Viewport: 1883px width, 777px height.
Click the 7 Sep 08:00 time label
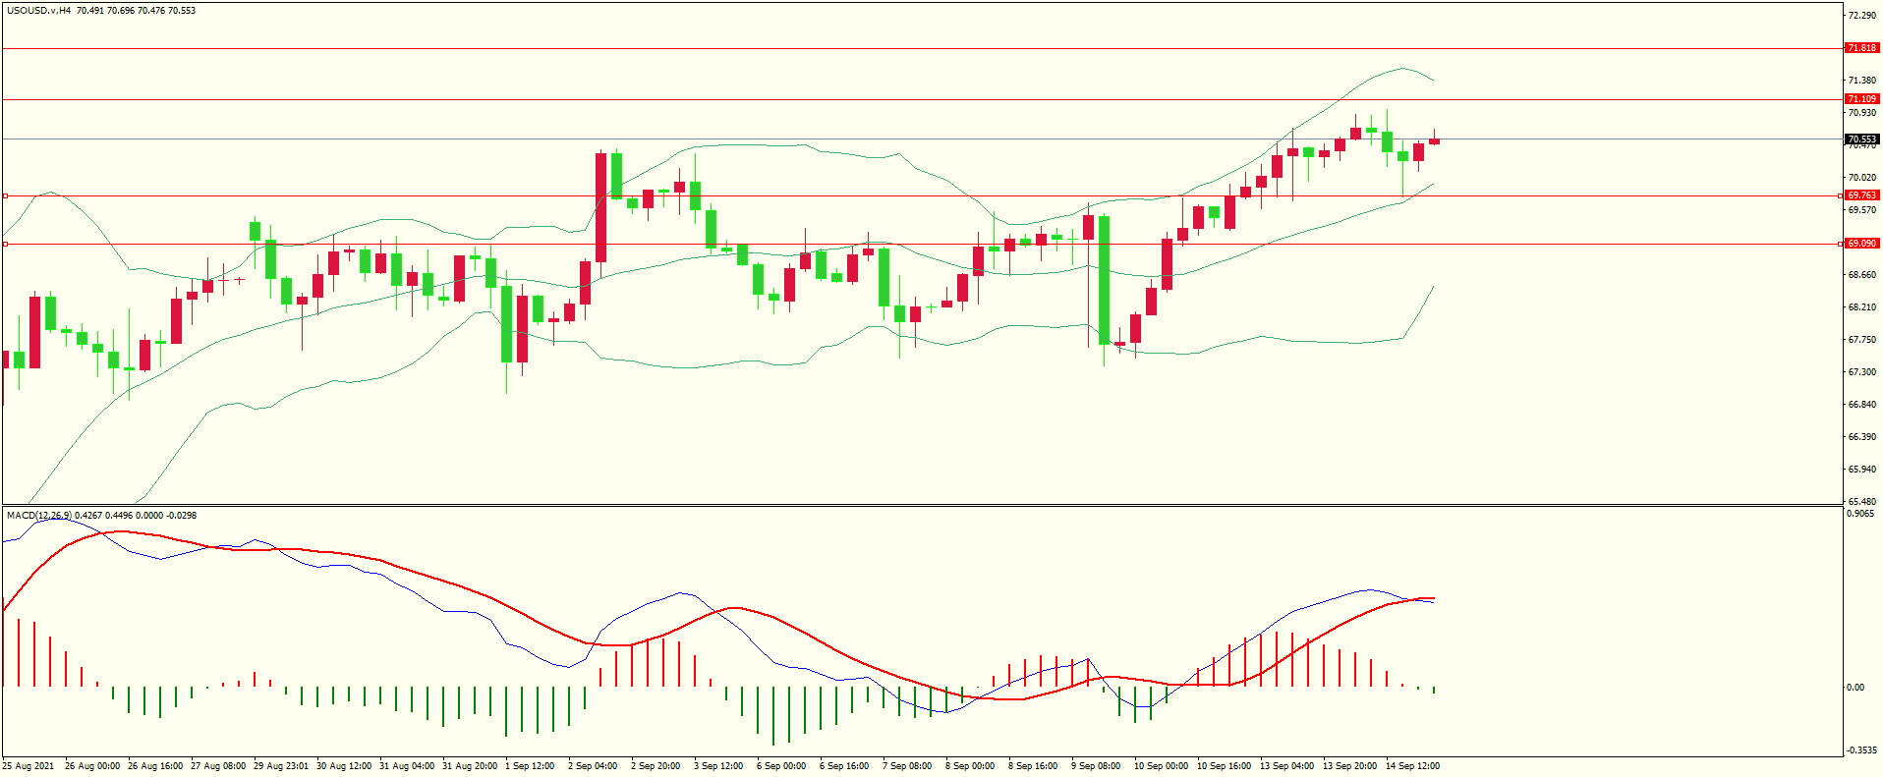pos(907,766)
